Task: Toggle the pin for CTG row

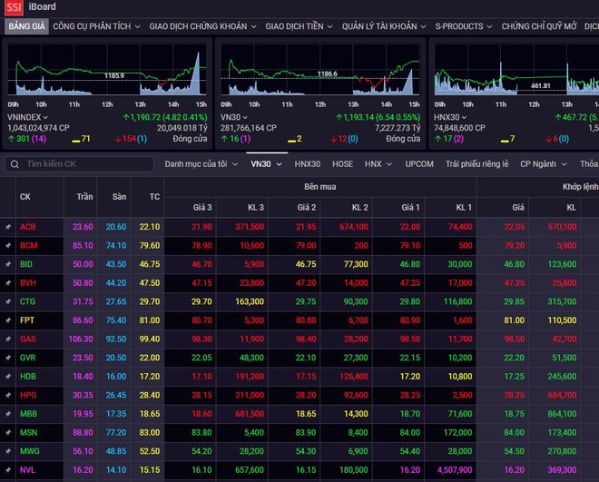Action: [8, 301]
